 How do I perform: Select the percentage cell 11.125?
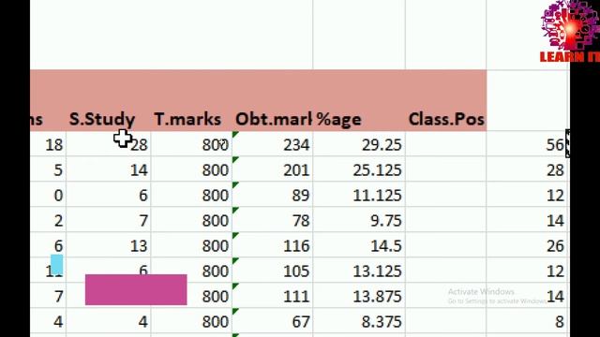pyautogui.click(x=359, y=195)
